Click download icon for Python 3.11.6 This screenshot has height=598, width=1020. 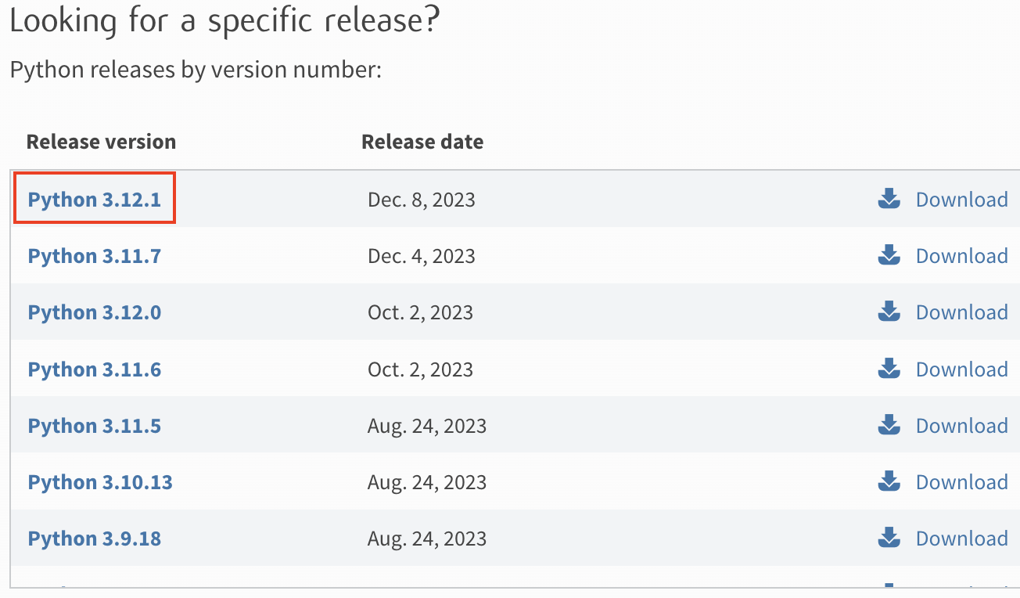[x=889, y=369]
